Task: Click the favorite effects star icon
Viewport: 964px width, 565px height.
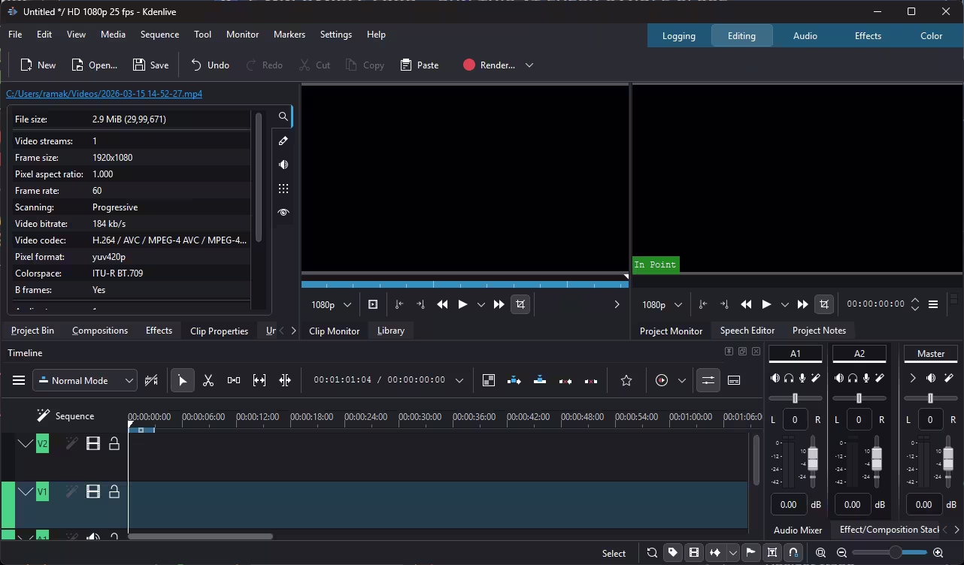Action: coord(626,380)
